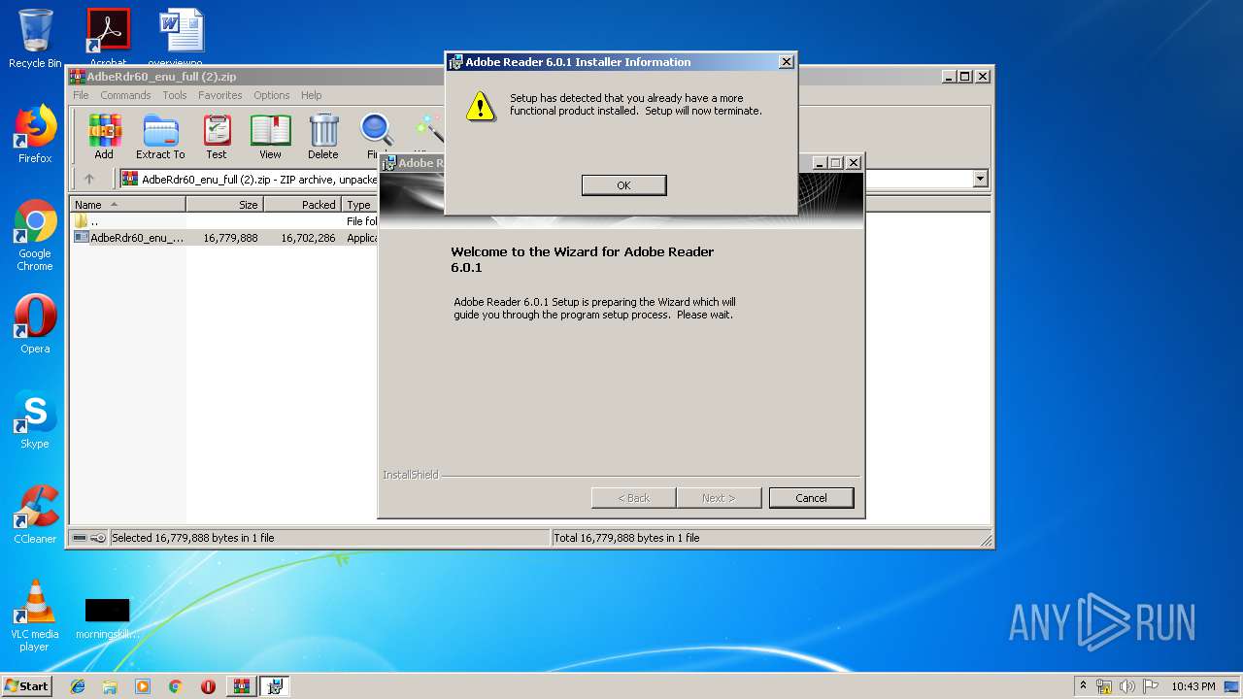
Task: Open the File menu in WinRAR
Action: coord(81,95)
